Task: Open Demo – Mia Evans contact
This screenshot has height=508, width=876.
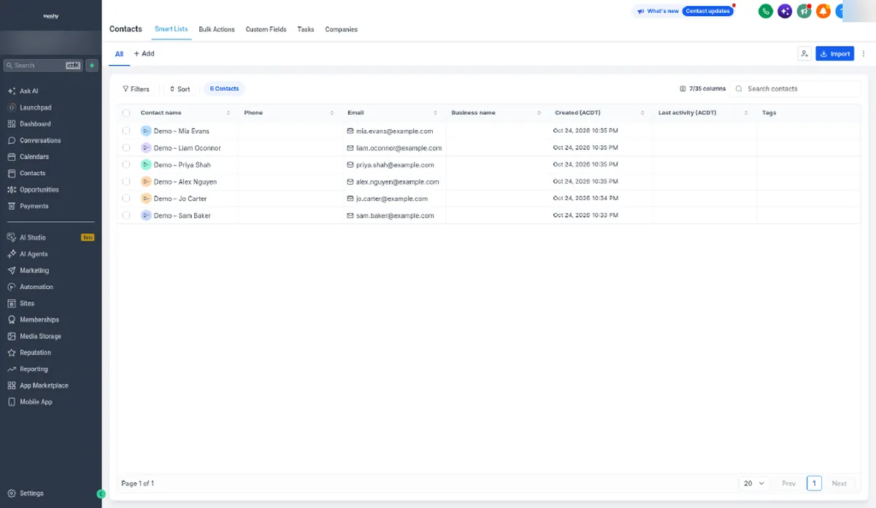Action: pos(182,131)
